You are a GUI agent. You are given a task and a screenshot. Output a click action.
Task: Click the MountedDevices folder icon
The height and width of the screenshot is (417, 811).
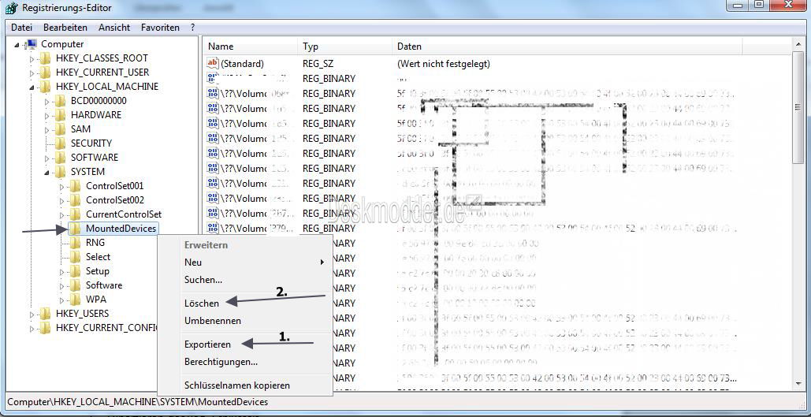(x=76, y=228)
